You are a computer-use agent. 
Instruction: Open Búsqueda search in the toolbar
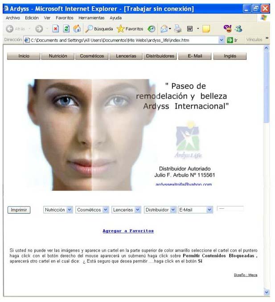click(x=99, y=29)
